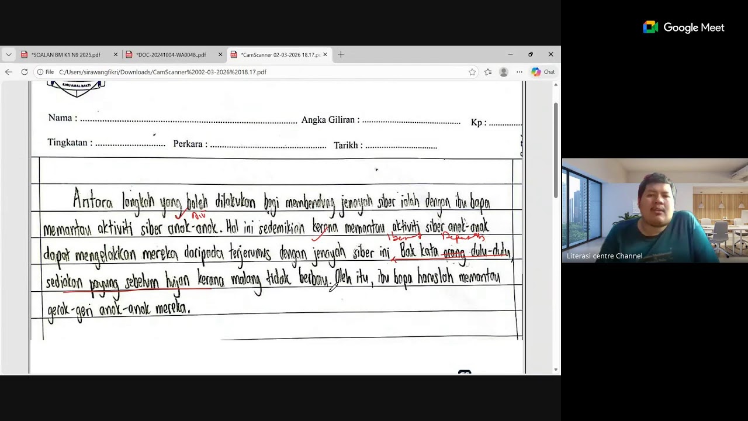Minimize the Edge browser window
Screen dimensions: 748x421
(x=510, y=54)
